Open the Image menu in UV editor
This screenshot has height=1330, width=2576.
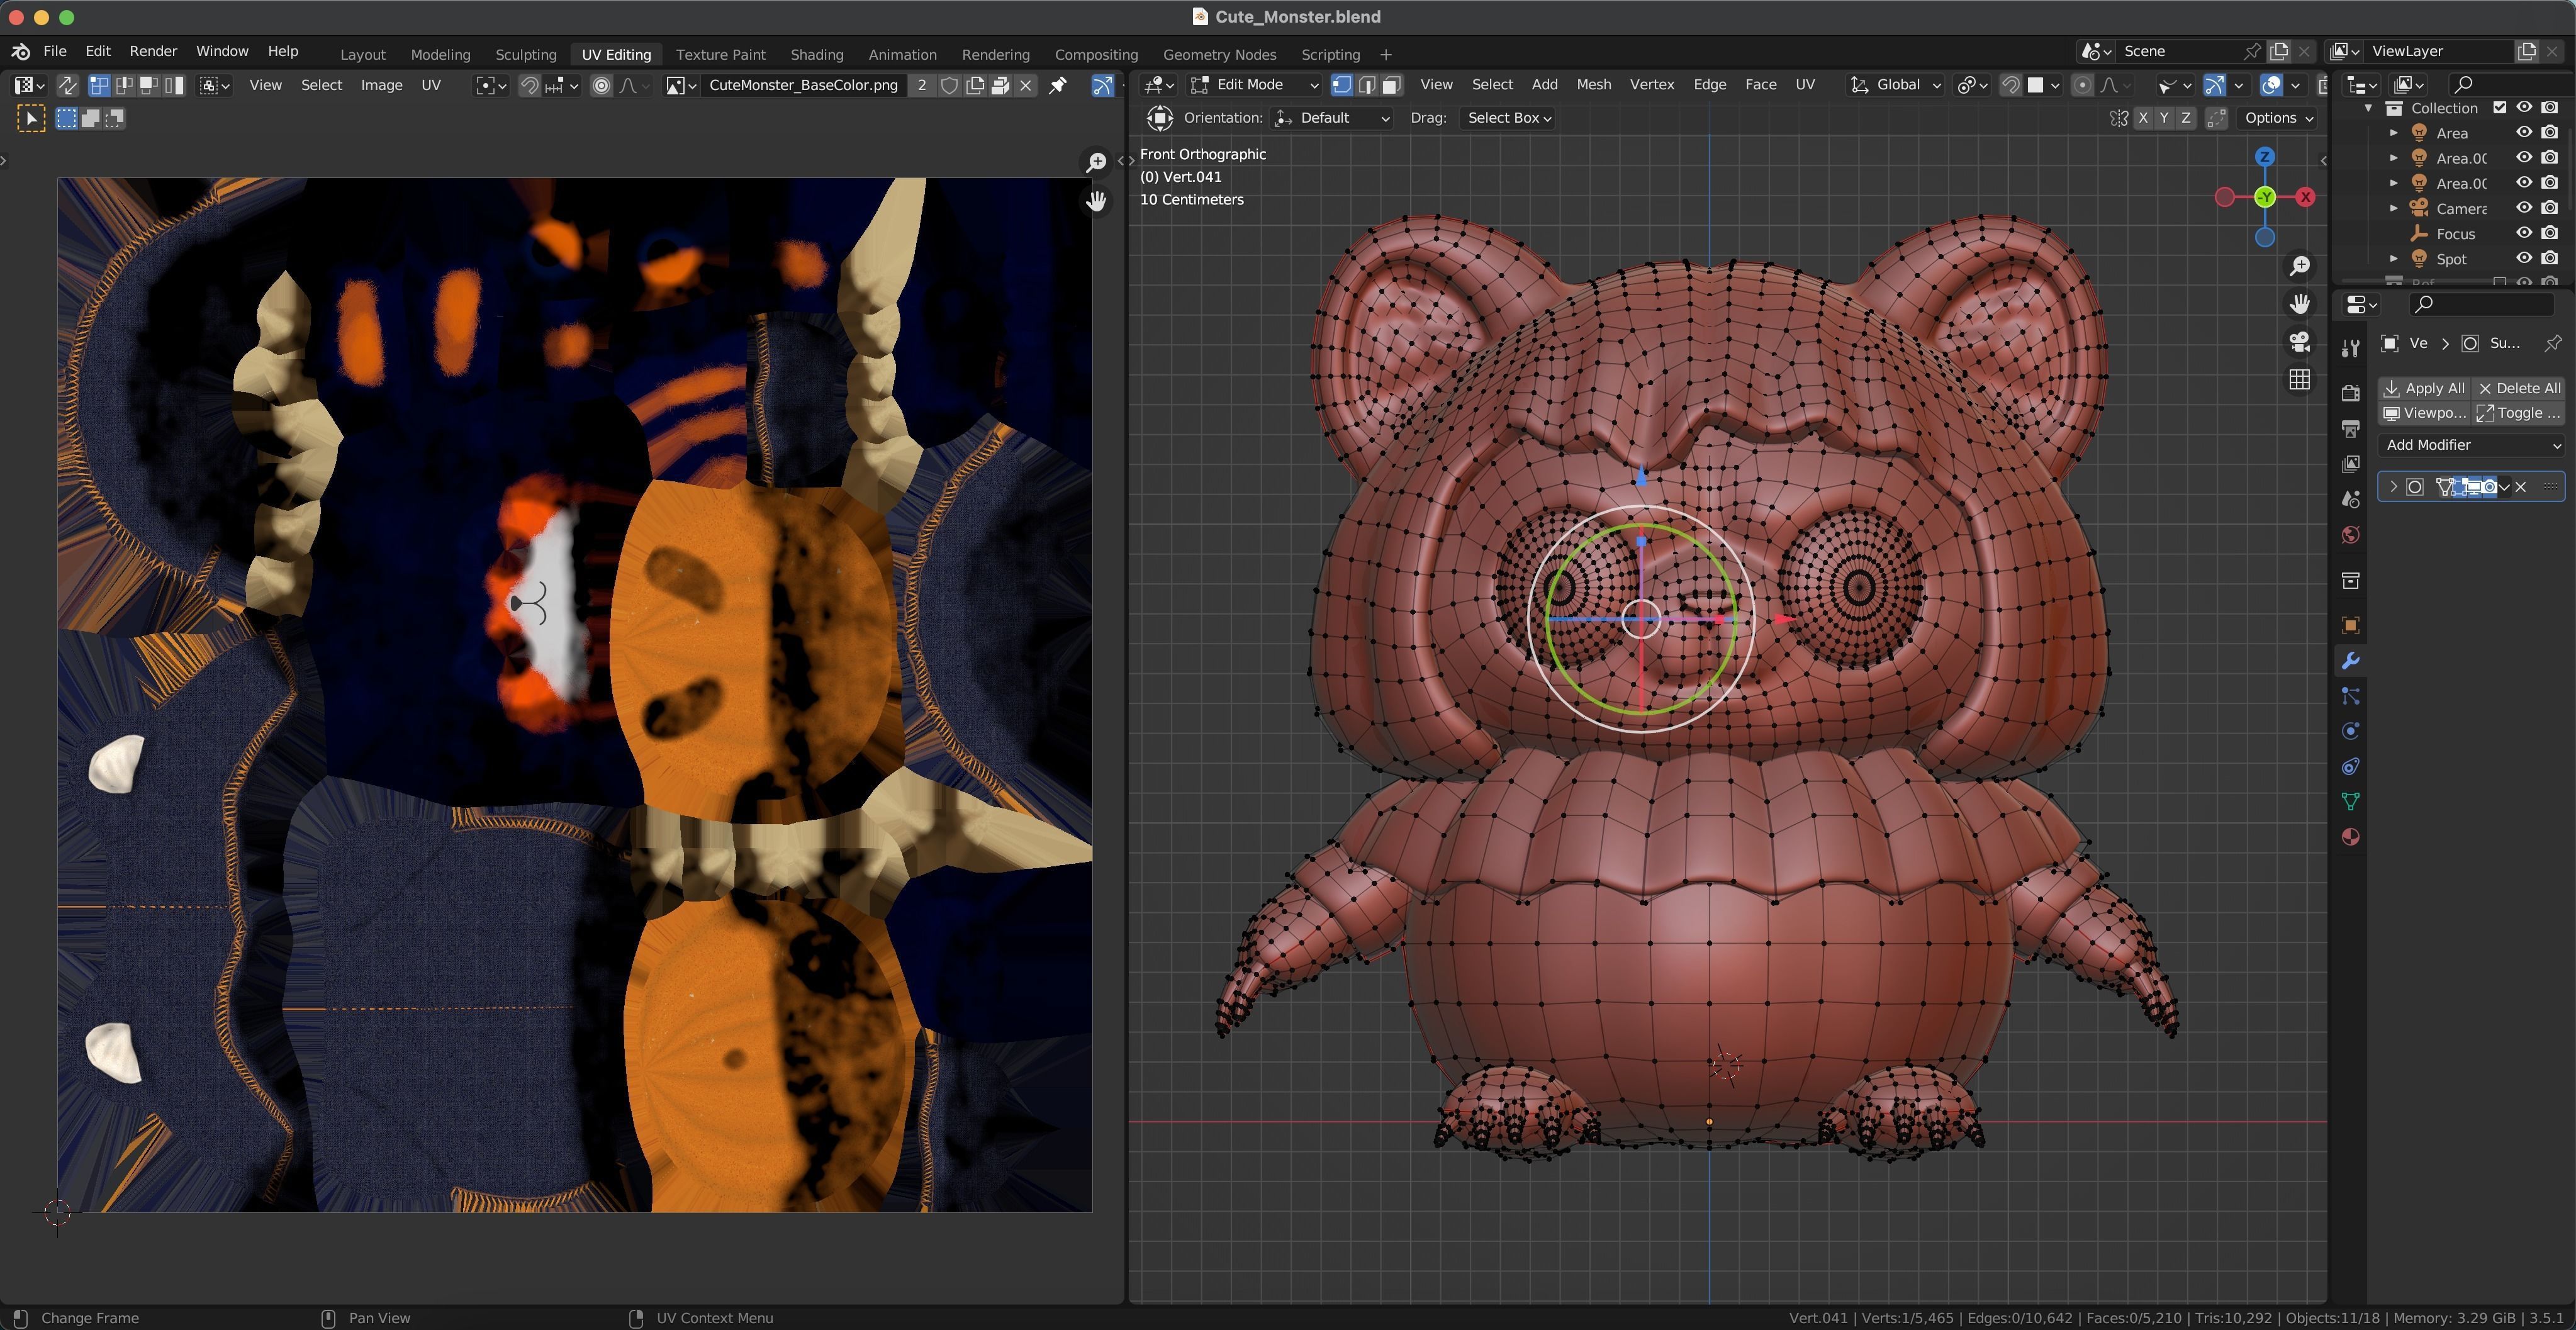point(381,85)
